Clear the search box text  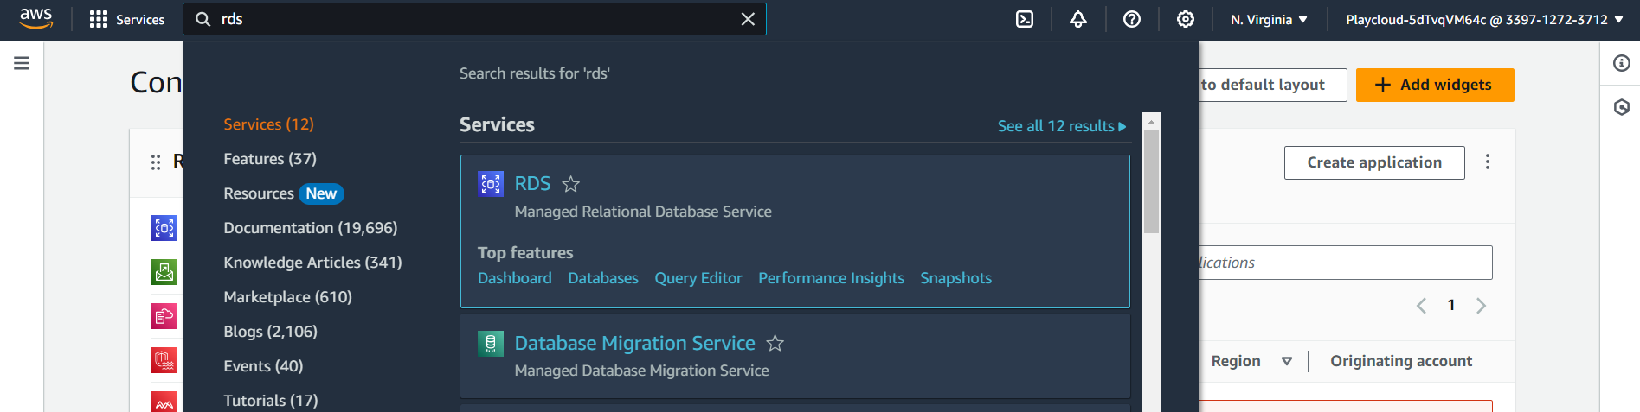(x=748, y=19)
